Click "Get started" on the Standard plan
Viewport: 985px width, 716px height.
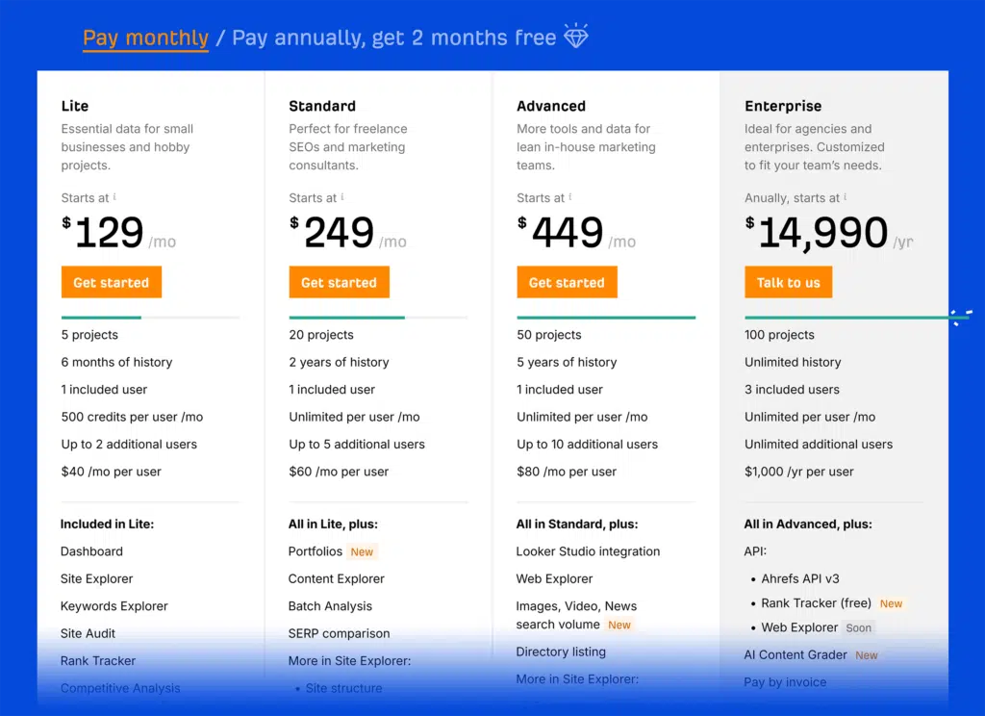click(x=339, y=282)
